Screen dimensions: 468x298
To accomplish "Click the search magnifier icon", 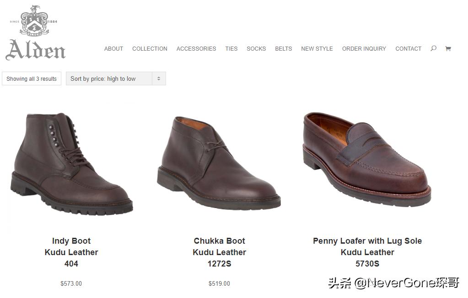I will point(433,48).
